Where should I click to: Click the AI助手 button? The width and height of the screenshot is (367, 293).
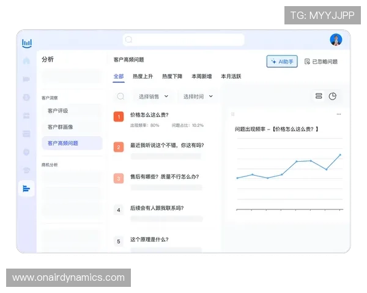[x=282, y=62]
